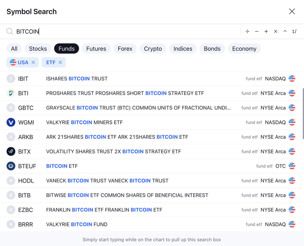The height and width of the screenshot is (246, 304).
Task: Click the GBTC symbol logo icon
Action: point(11,108)
